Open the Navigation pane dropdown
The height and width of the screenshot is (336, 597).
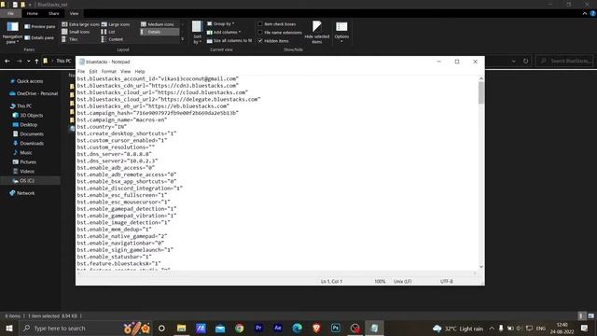(12, 34)
